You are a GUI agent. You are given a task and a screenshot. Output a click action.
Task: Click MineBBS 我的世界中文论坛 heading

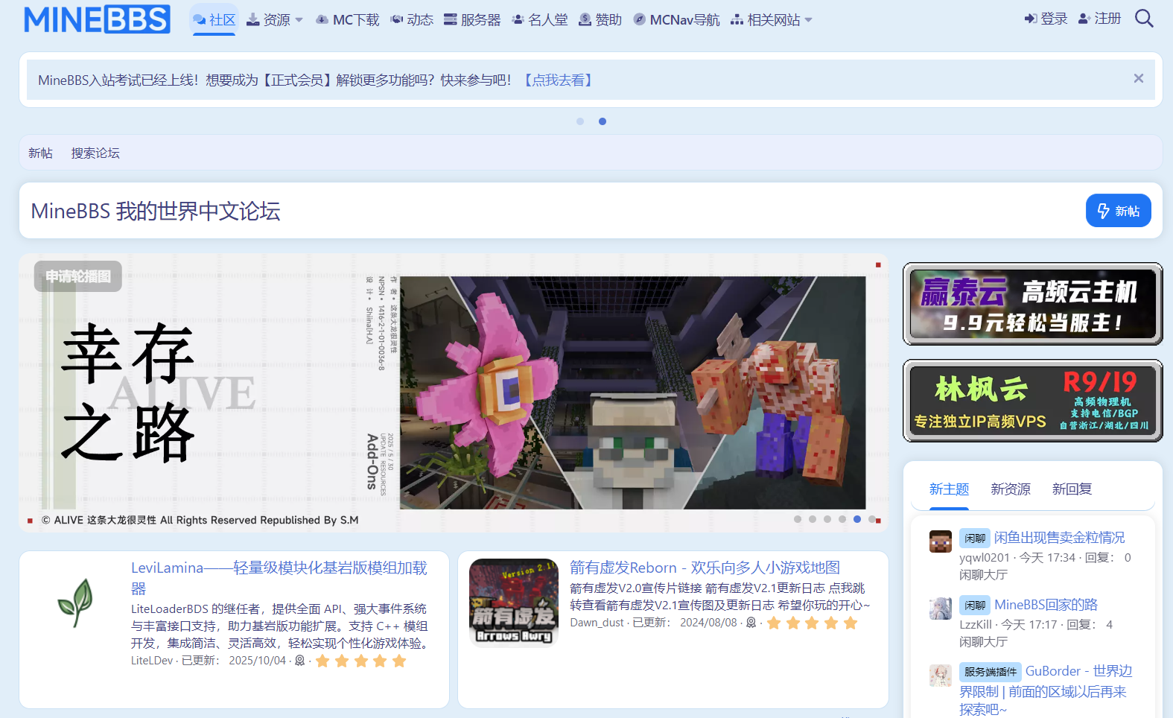point(156,211)
